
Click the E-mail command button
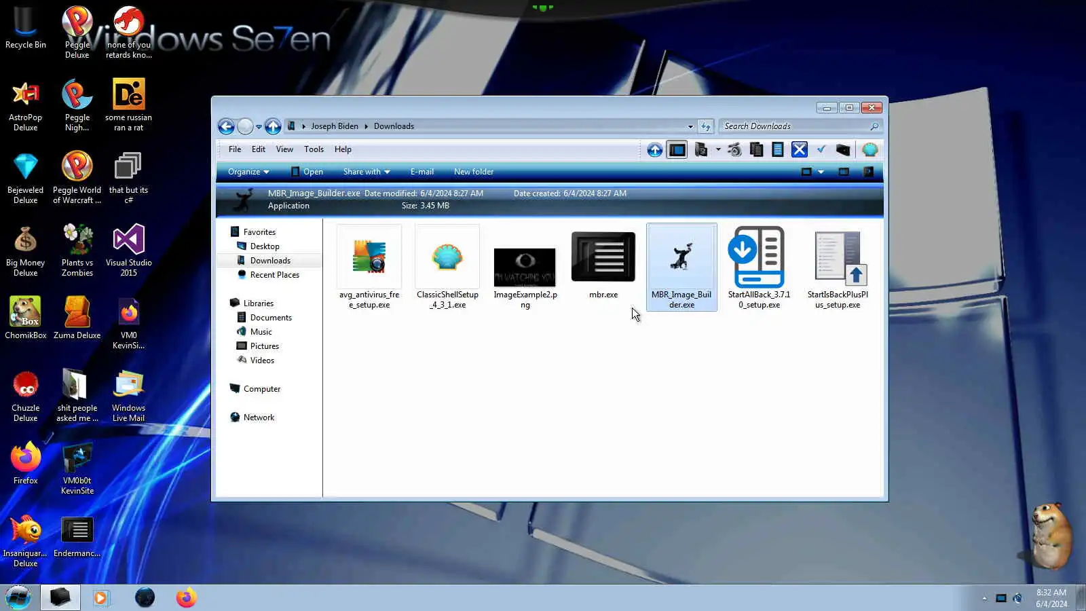pos(422,172)
